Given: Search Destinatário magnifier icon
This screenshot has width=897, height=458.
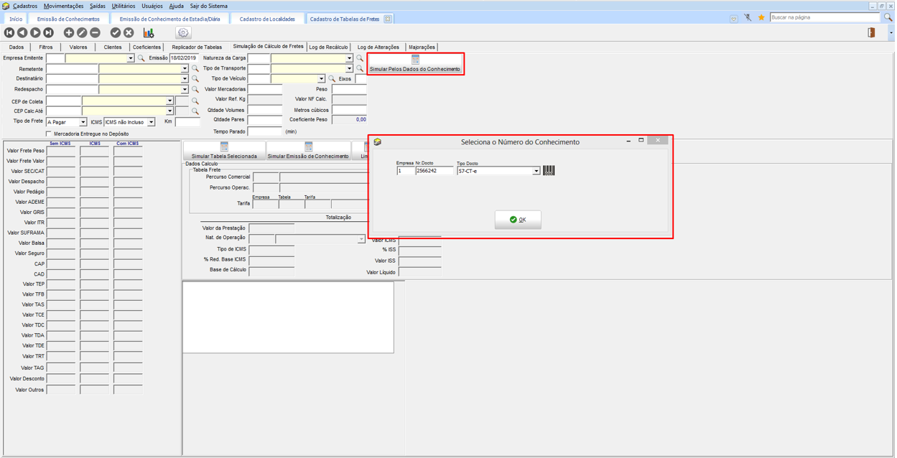Looking at the screenshot, I should (x=195, y=79).
